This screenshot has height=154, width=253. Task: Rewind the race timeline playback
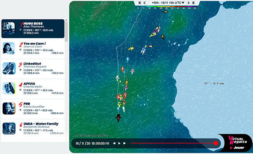coord(114,143)
